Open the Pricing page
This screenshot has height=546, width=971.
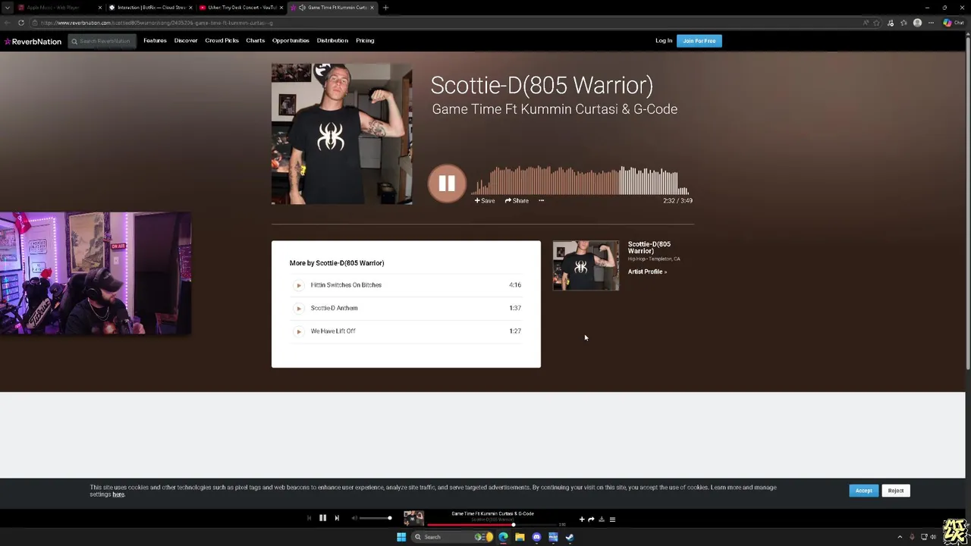pyautogui.click(x=365, y=40)
